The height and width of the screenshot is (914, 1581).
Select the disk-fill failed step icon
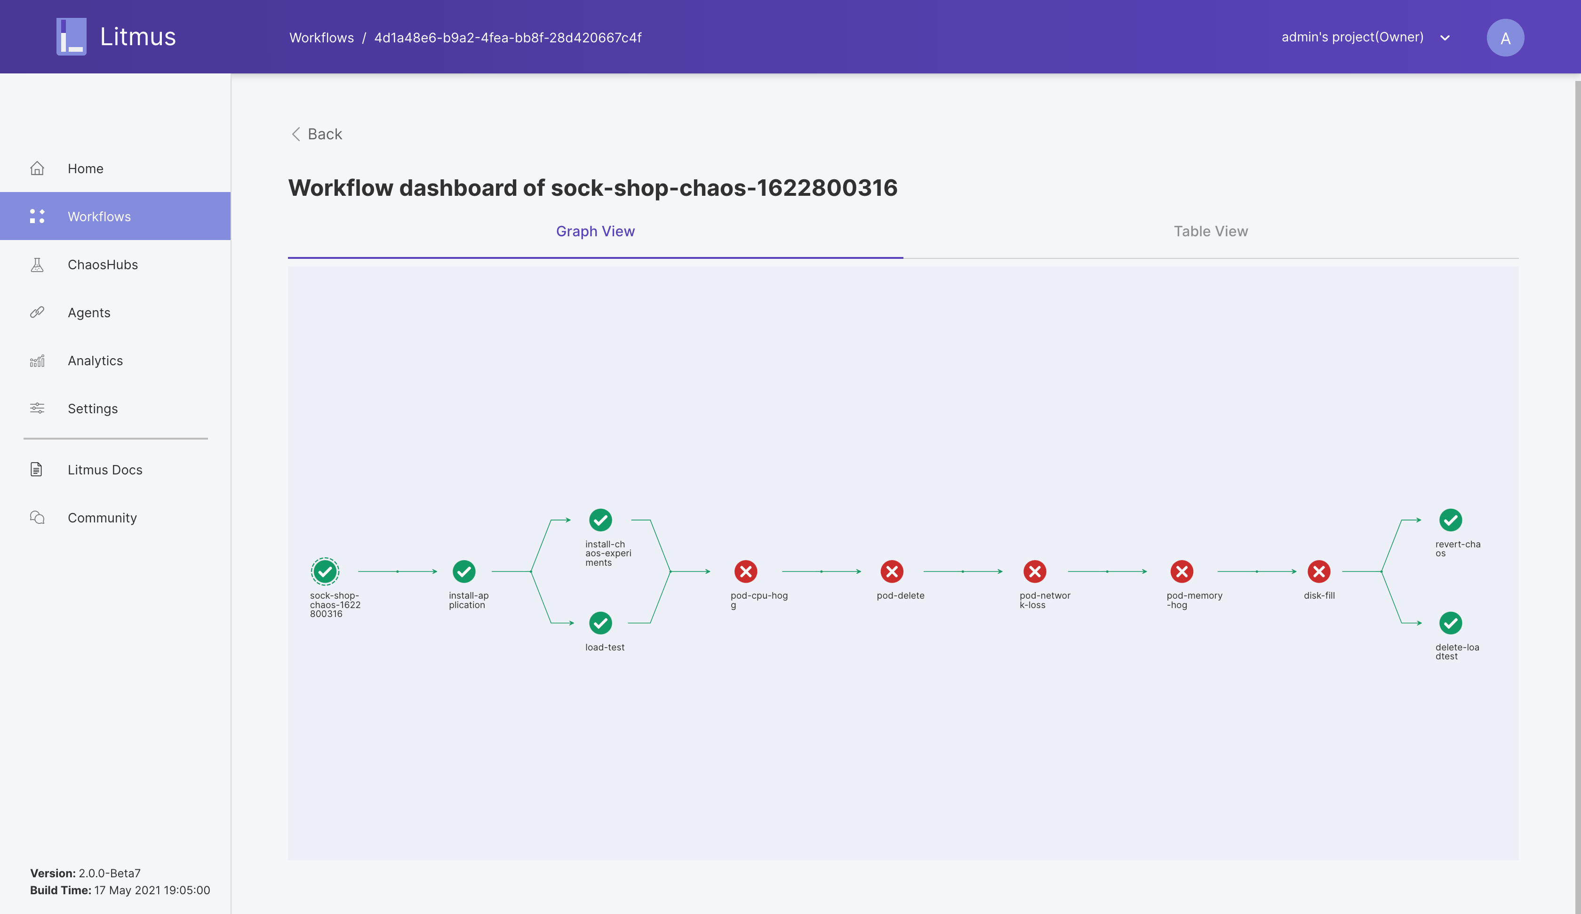tap(1319, 571)
